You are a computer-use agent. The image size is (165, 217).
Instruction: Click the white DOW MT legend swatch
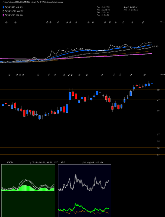(4, 12)
